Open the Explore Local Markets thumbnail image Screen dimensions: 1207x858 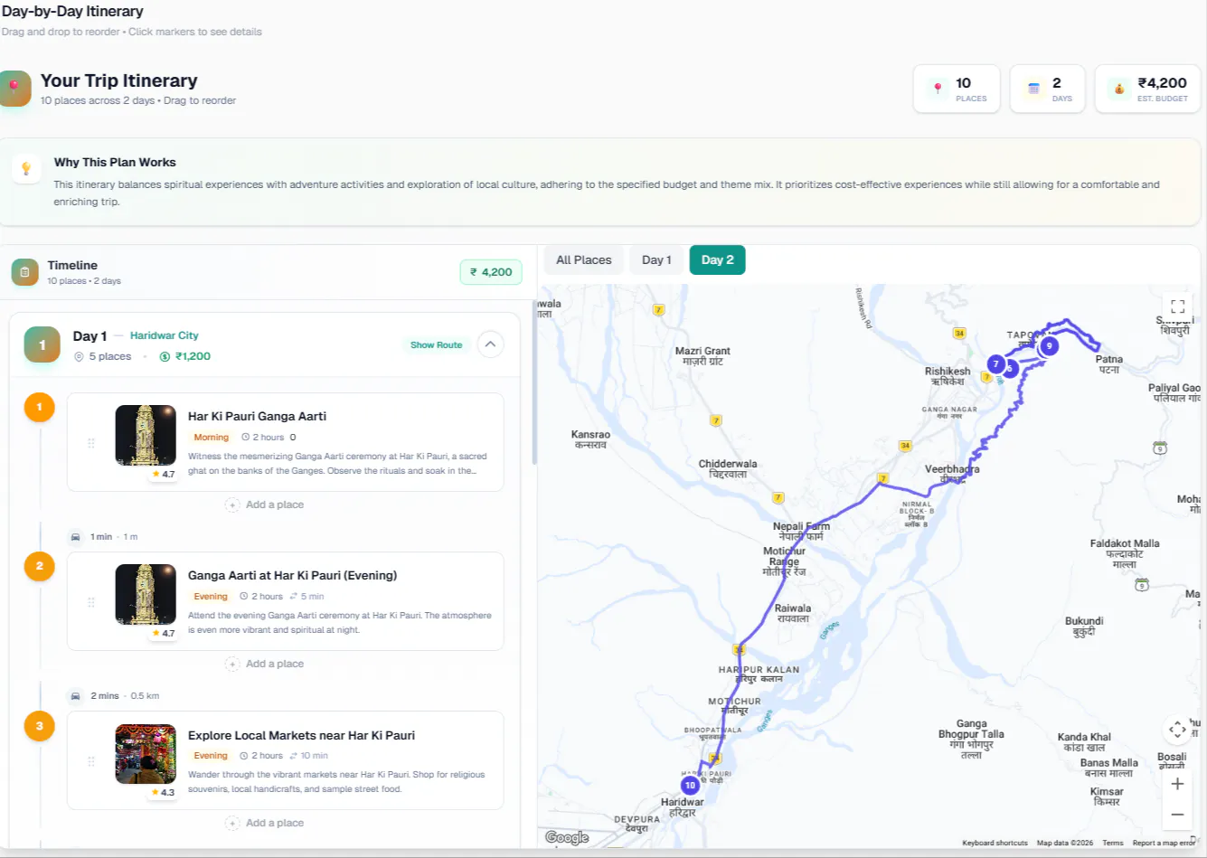click(146, 754)
